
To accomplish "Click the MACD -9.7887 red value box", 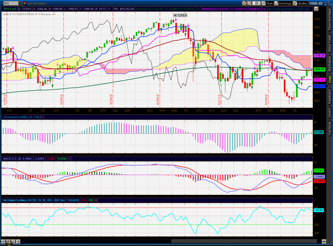I will pyautogui.click(x=51, y=158).
